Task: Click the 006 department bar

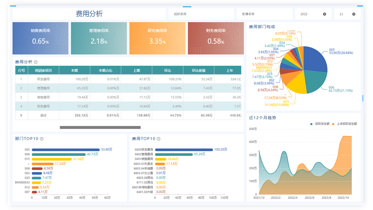Action: (59, 154)
